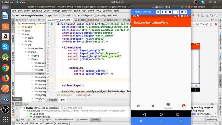The image size is (222, 125).
Task: Click the scroll-from-source target icon in Project panel
Action: (x=31, y=20)
